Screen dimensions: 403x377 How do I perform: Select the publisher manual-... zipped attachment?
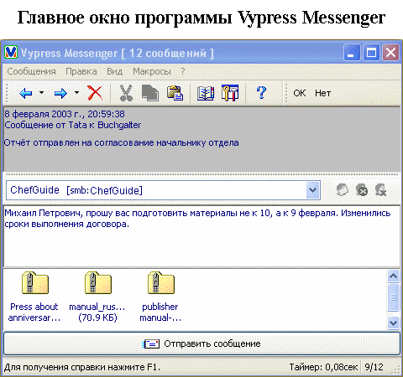pos(160,297)
